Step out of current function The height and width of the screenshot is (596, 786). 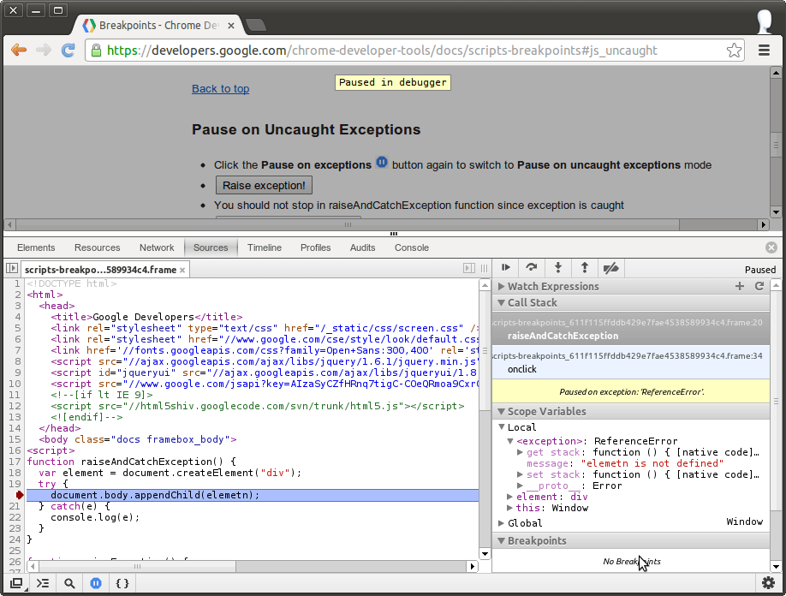(x=584, y=269)
